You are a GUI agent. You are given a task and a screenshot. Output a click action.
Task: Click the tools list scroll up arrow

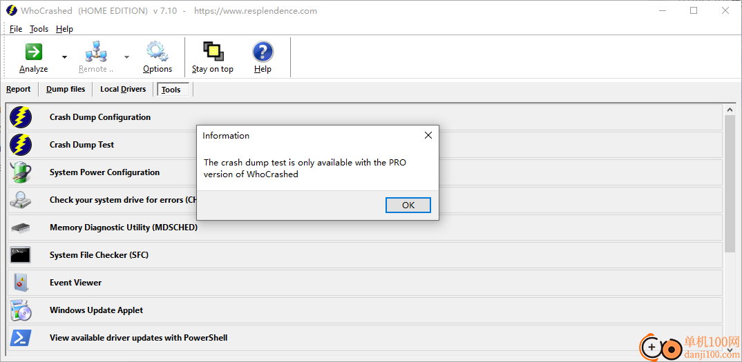tap(730, 110)
